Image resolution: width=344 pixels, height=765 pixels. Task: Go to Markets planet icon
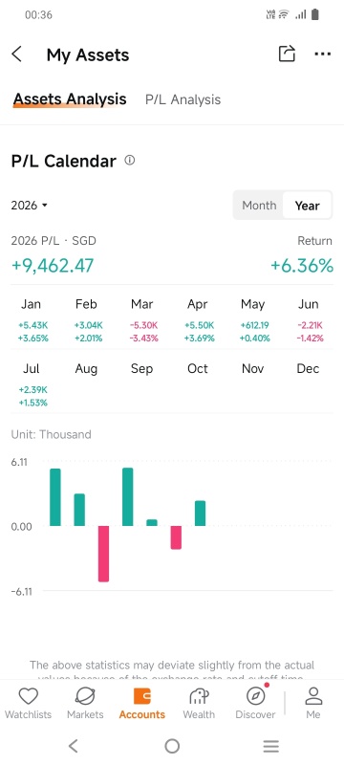[85, 696]
